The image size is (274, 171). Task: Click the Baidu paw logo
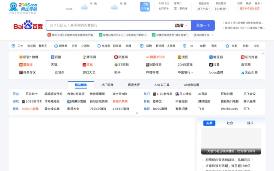(x=28, y=25)
